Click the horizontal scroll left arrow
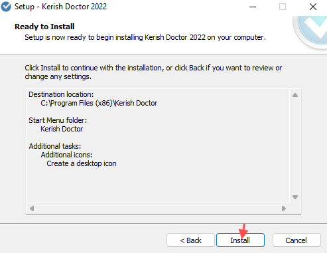 pyautogui.click(x=32, y=209)
